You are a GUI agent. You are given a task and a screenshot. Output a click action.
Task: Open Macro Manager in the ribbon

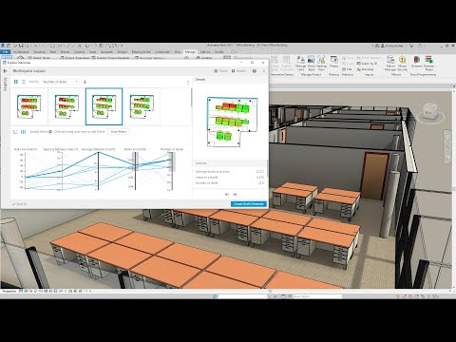pyautogui.click(x=390, y=63)
